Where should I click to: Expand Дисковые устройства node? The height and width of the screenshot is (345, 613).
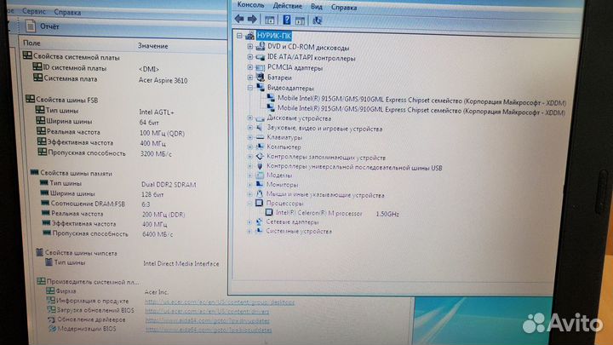click(x=249, y=118)
